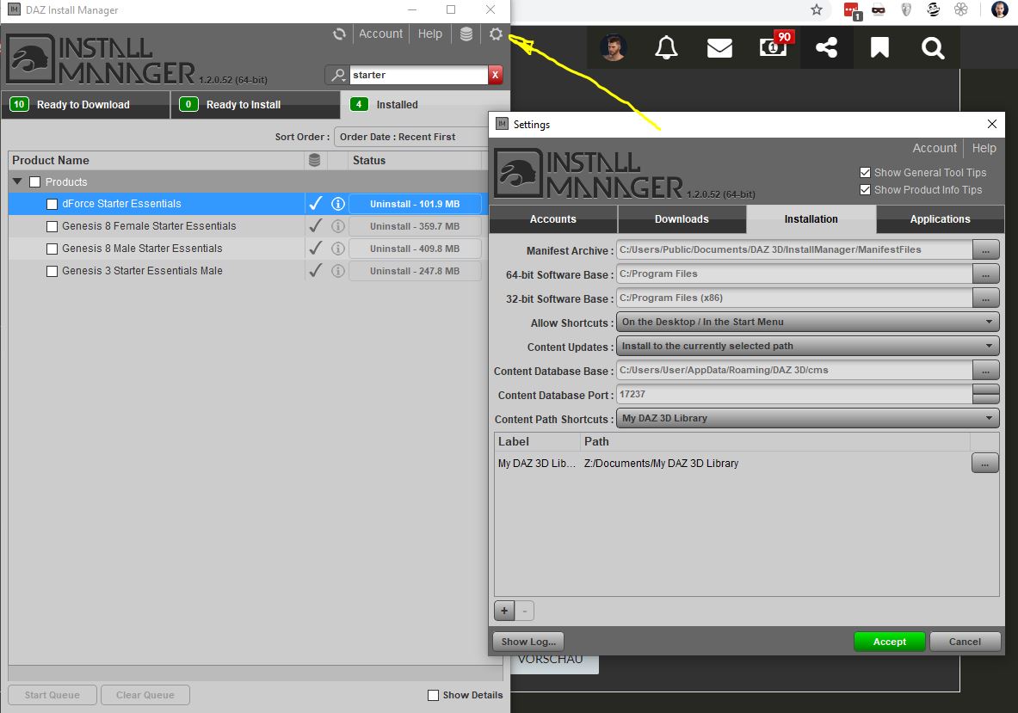Click info icon for Genesis 8 Male
The height and width of the screenshot is (713, 1018).
pos(337,249)
